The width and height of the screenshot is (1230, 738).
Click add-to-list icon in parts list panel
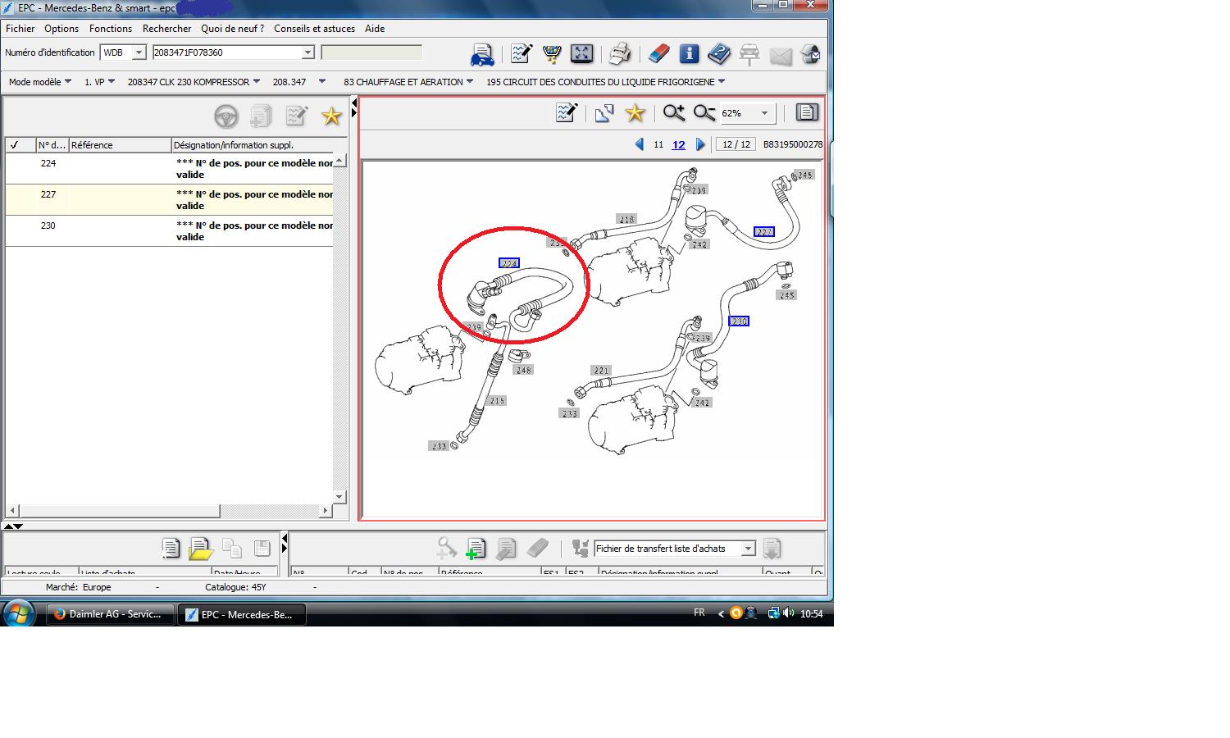[261, 116]
